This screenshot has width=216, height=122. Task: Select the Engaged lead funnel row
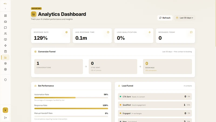[x=155, y=113]
